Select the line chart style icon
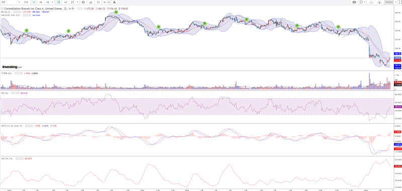Image resolution: width=402 pixels, height=191 pixels. (x=66, y=2)
